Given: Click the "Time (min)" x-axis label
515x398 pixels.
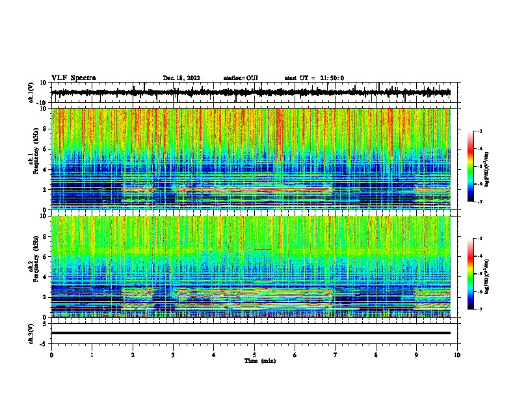Looking at the screenshot, I should point(260,361).
